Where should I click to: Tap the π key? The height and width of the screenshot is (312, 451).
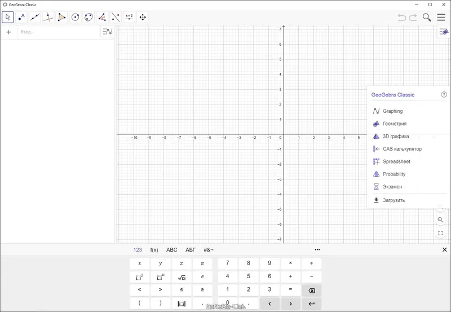click(202, 263)
